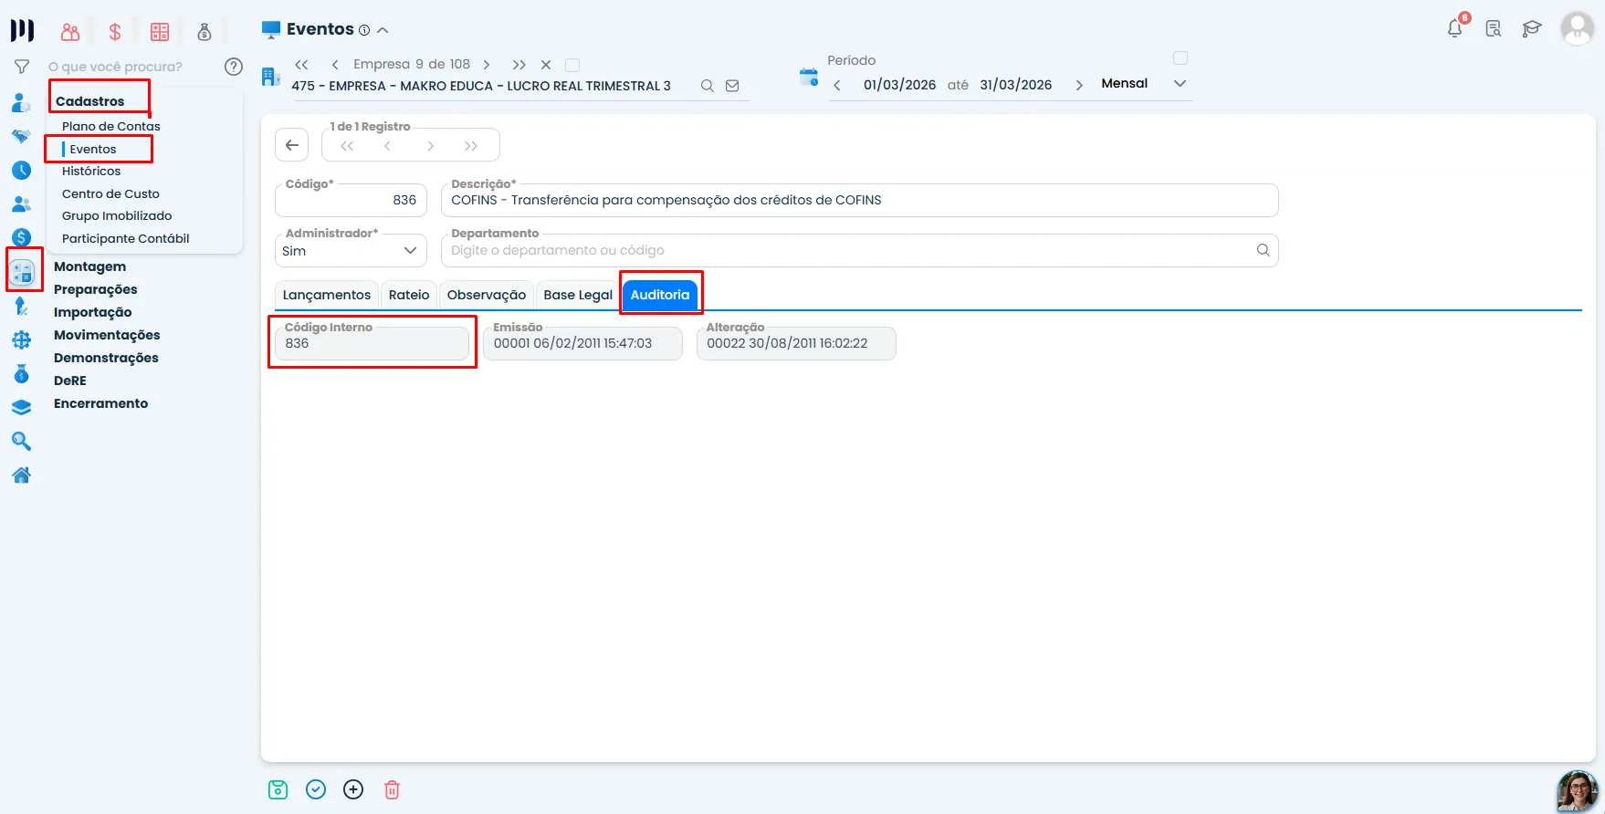This screenshot has width=1605, height=814.
Task: Go back using the left arrow button
Action: pos(292,145)
